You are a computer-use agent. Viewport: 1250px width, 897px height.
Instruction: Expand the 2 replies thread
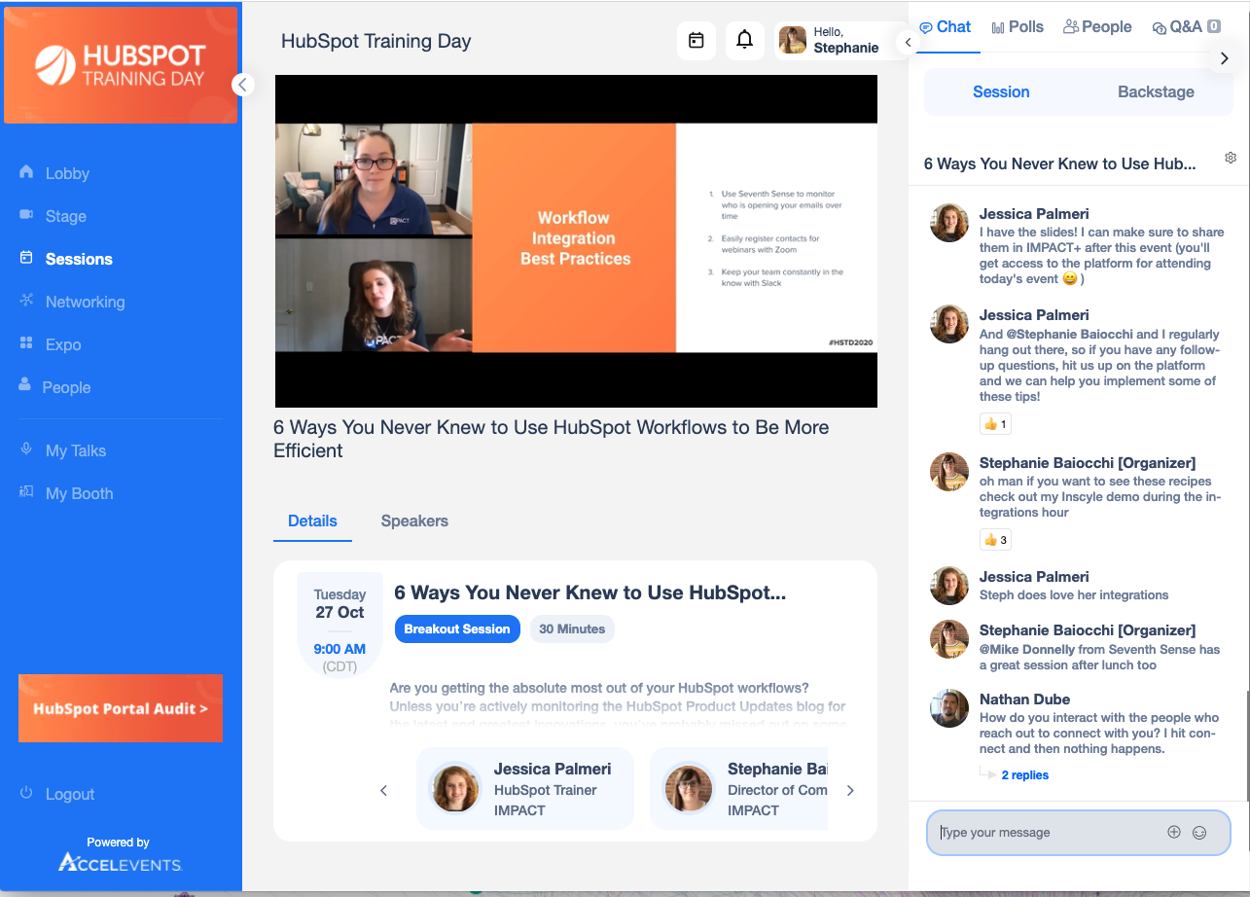pyautogui.click(x=1024, y=775)
